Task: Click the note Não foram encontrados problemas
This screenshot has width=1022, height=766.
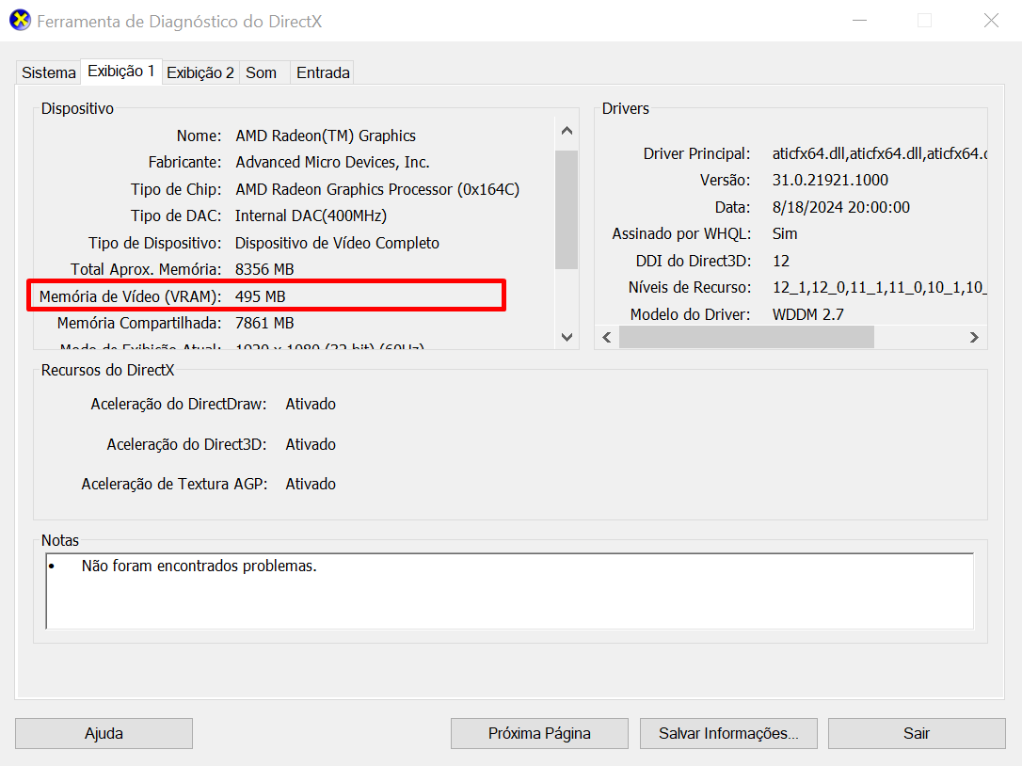Action: pyautogui.click(x=199, y=566)
